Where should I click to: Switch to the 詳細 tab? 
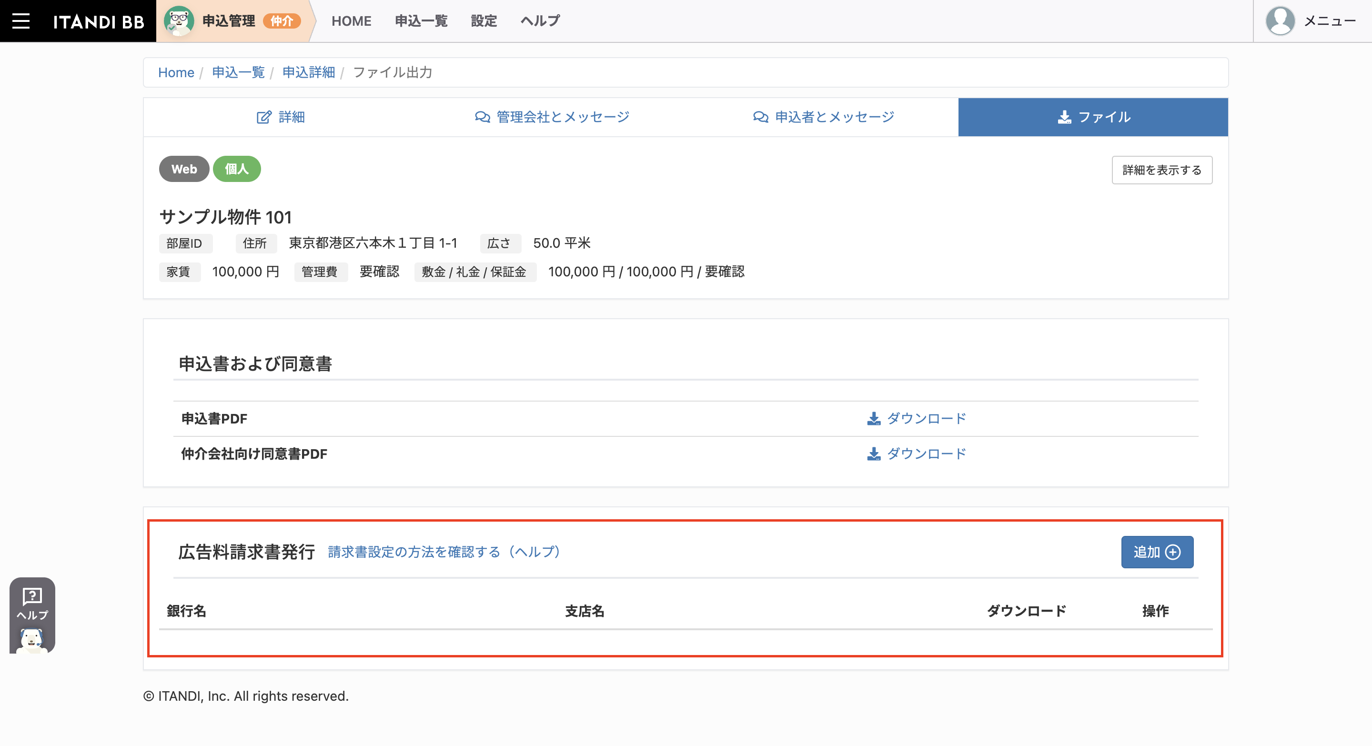pos(281,117)
